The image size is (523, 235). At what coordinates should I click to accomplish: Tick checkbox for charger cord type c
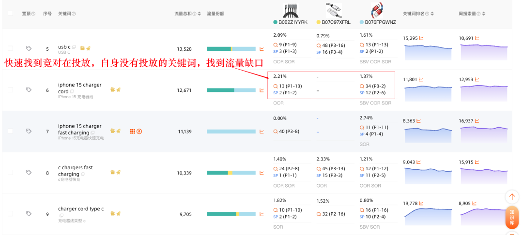click(x=10, y=214)
